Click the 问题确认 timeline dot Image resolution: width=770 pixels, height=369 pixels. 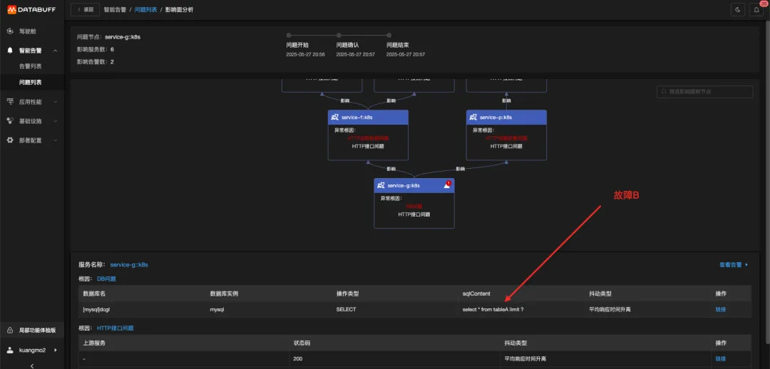click(339, 36)
